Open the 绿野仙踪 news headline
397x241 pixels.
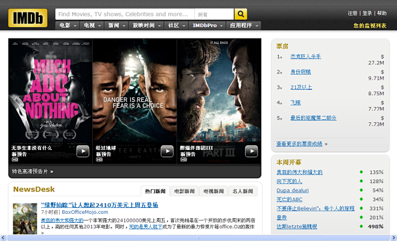100,205
